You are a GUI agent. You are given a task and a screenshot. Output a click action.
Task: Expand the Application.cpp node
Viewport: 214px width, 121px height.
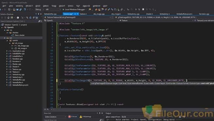tap(7, 51)
